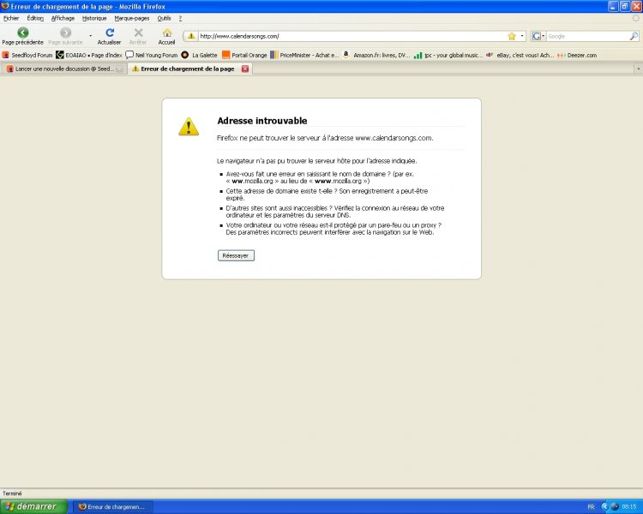Open the Neil Young Forum bookmark

point(151,55)
